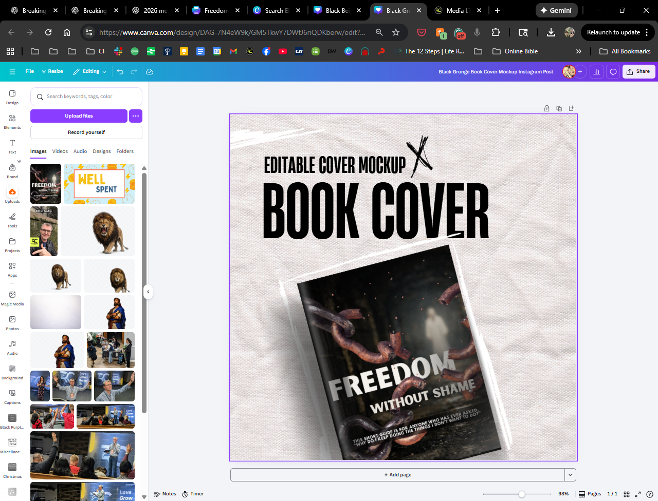Click the Share button
This screenshot has width=658, height=501.
pyautogui.click(x=638, y=72)
